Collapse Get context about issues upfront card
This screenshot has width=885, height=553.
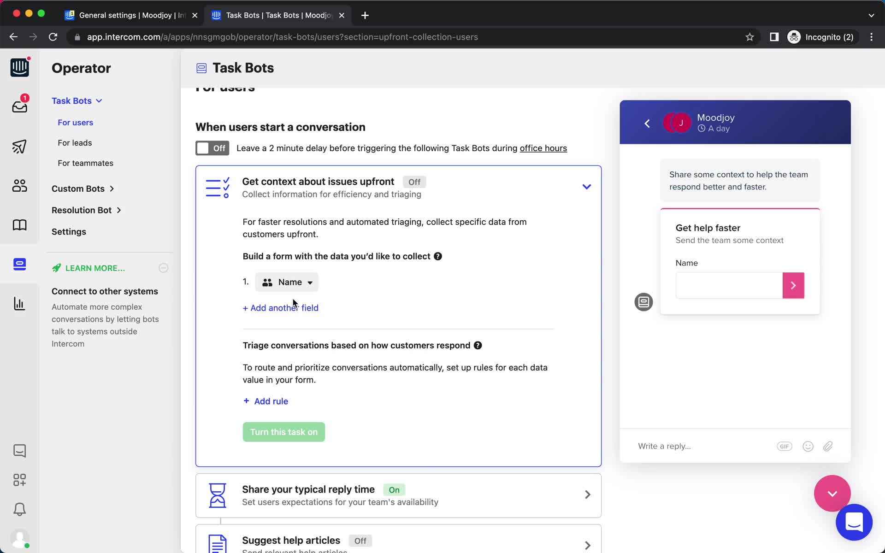tap(586, 187)
